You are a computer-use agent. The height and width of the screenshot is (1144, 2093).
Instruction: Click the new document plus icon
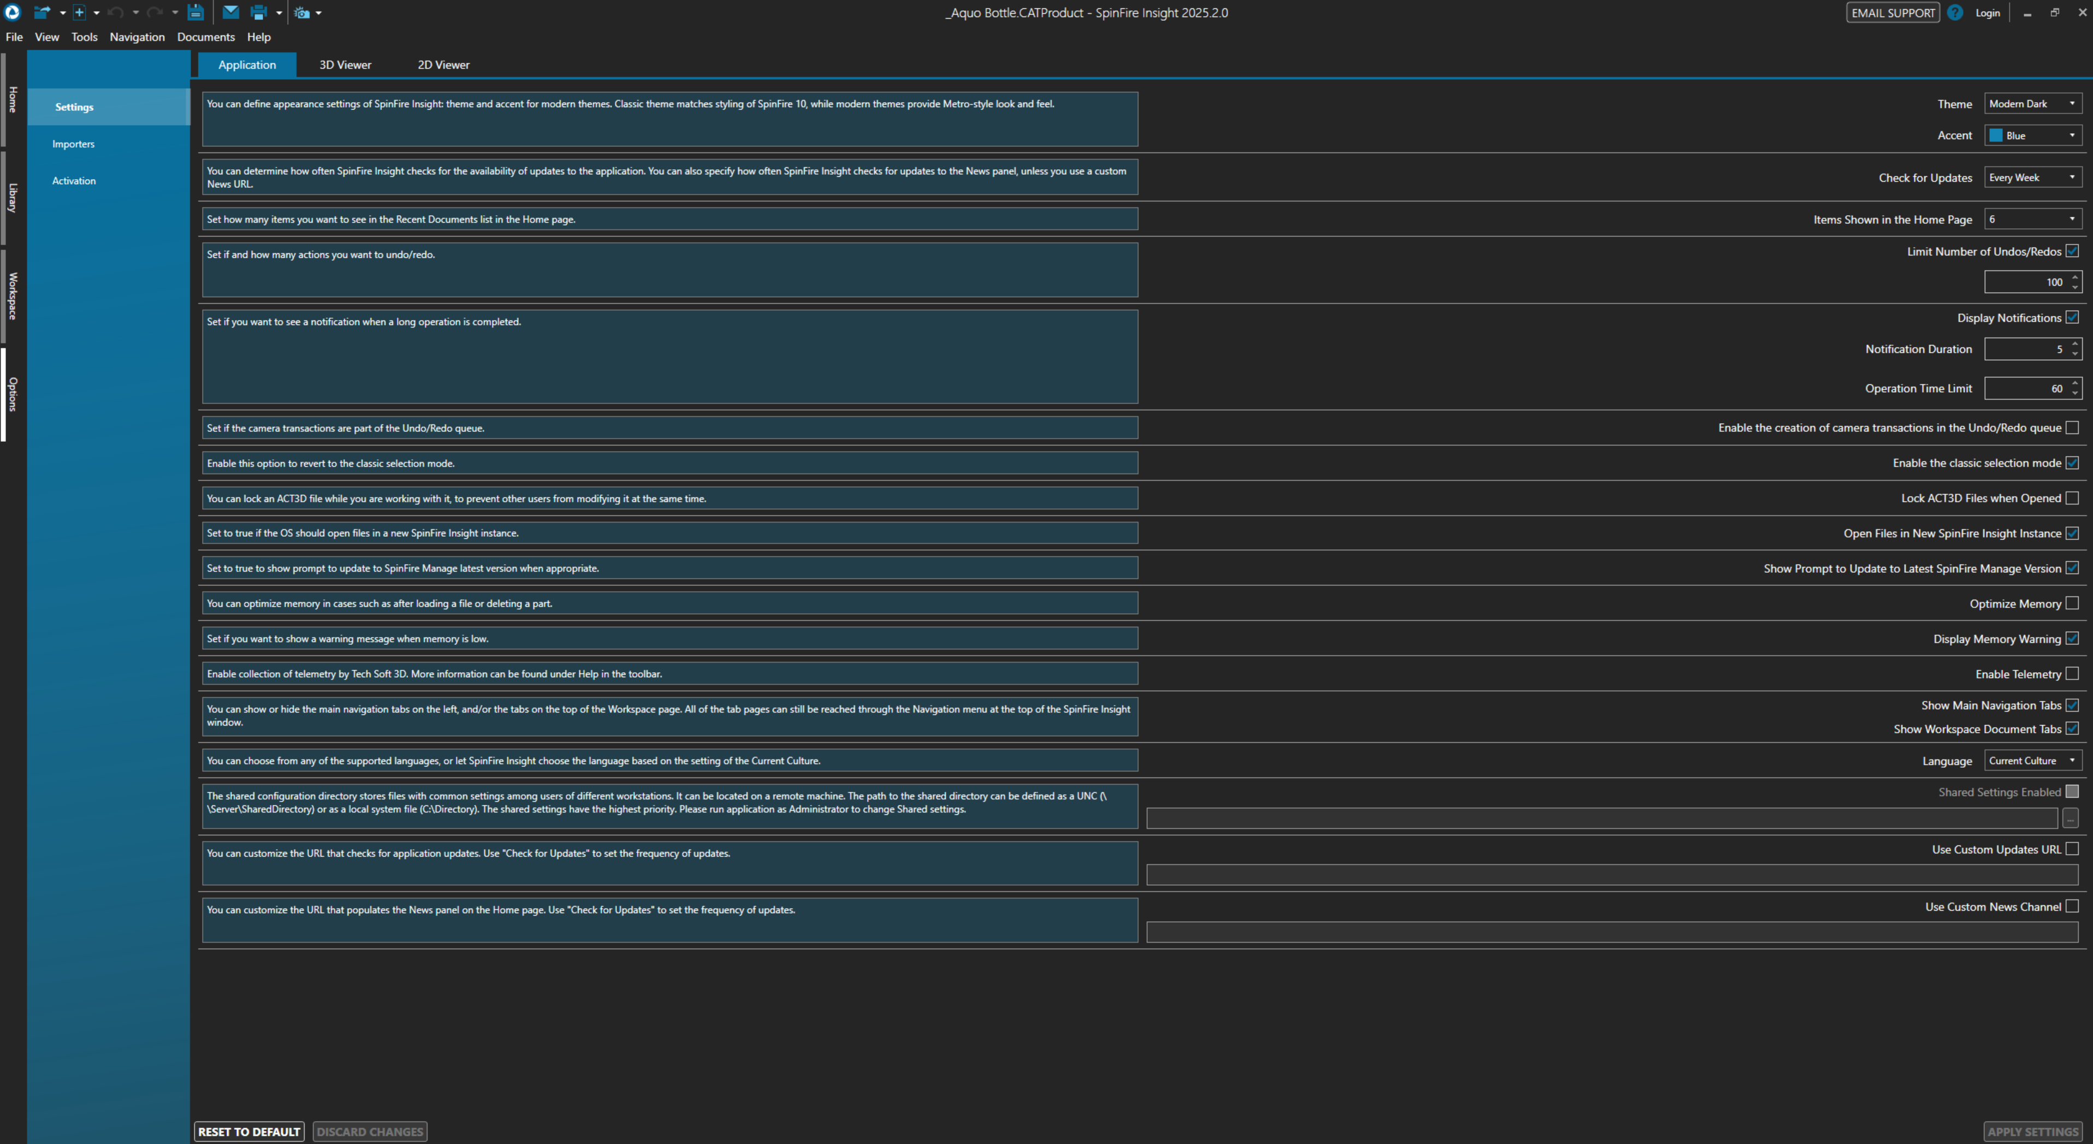click(x=79, y=12)
